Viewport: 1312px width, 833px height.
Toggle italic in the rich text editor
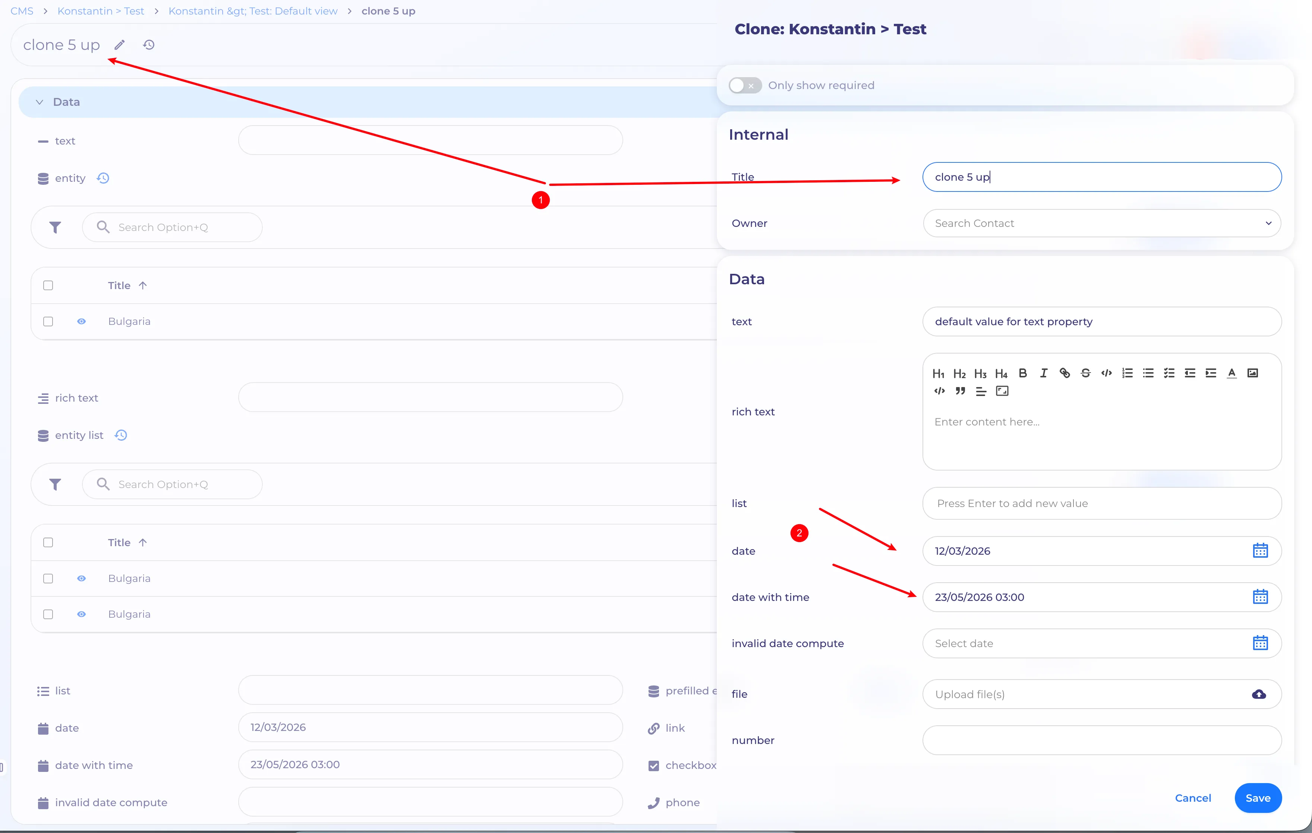pos(1043,373)
